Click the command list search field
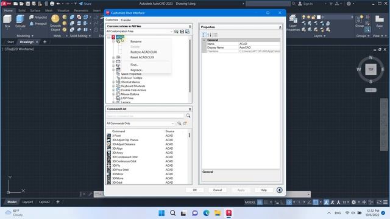 tap(145, 116)
